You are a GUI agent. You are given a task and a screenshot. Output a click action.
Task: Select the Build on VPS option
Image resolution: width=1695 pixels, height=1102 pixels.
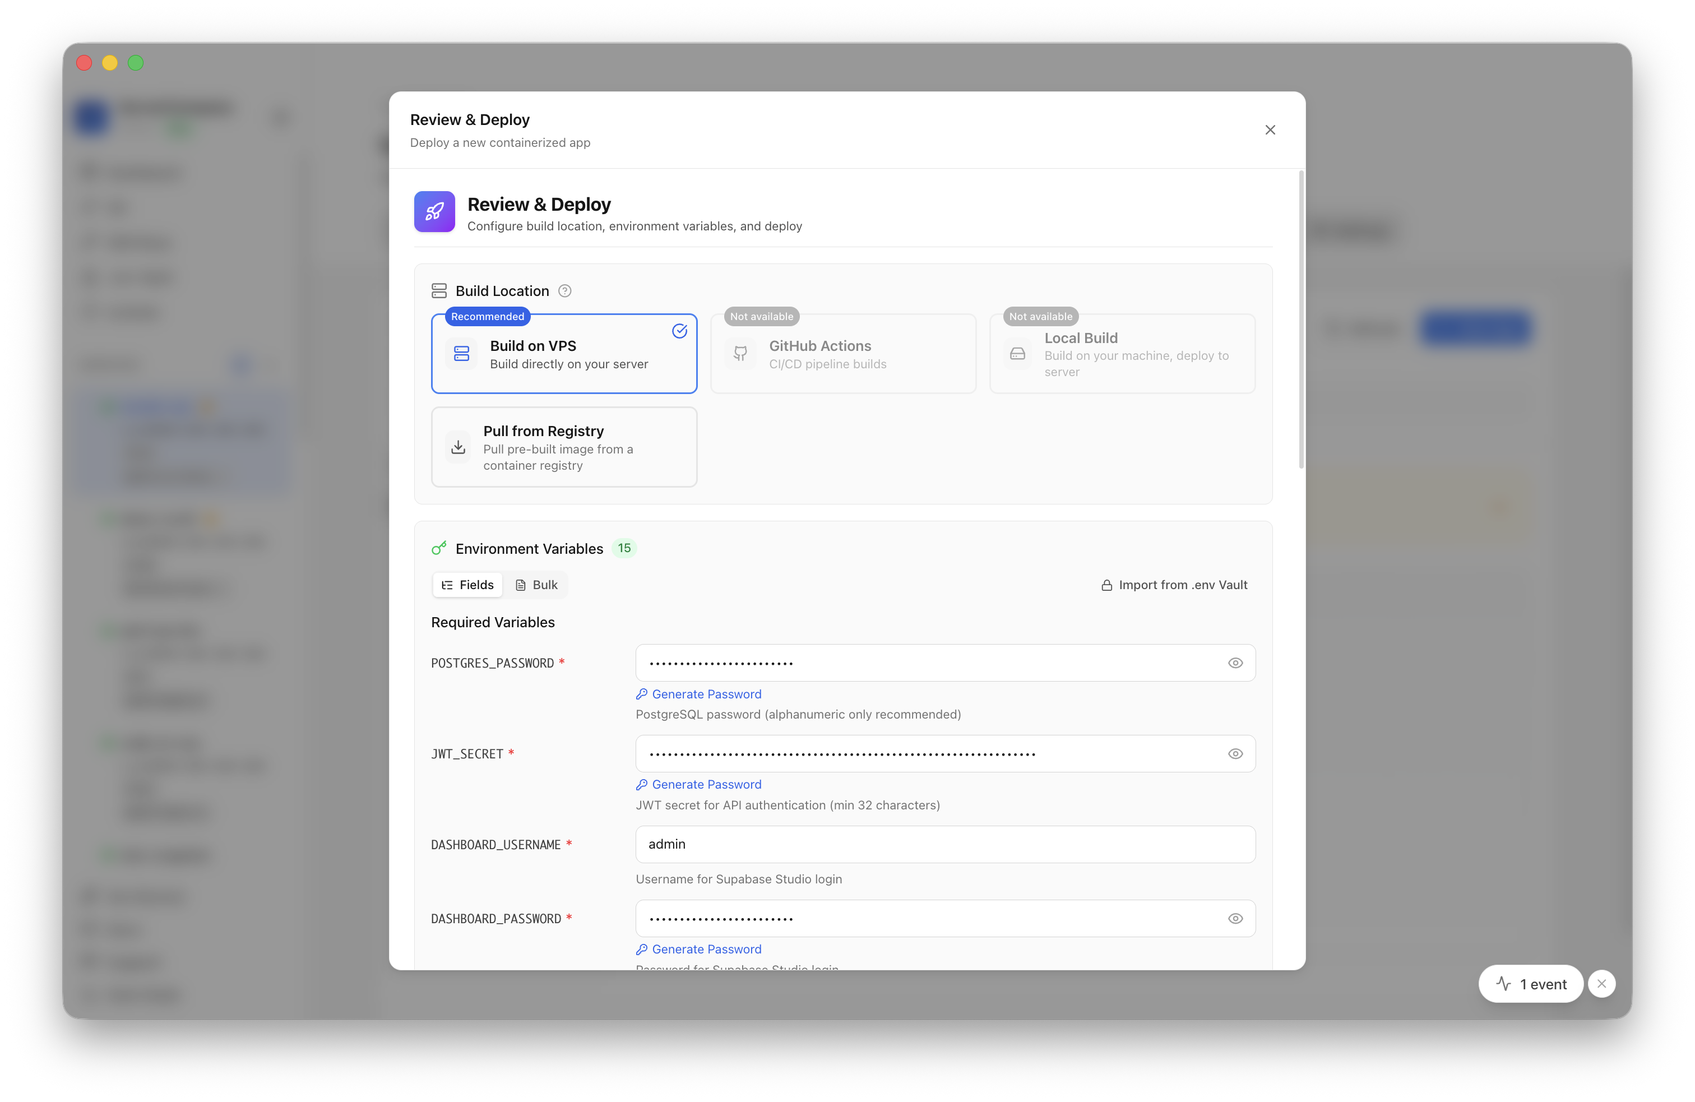tap(564, 353)
